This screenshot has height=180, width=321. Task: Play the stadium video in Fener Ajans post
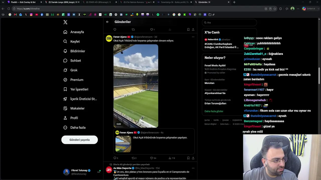136,86
